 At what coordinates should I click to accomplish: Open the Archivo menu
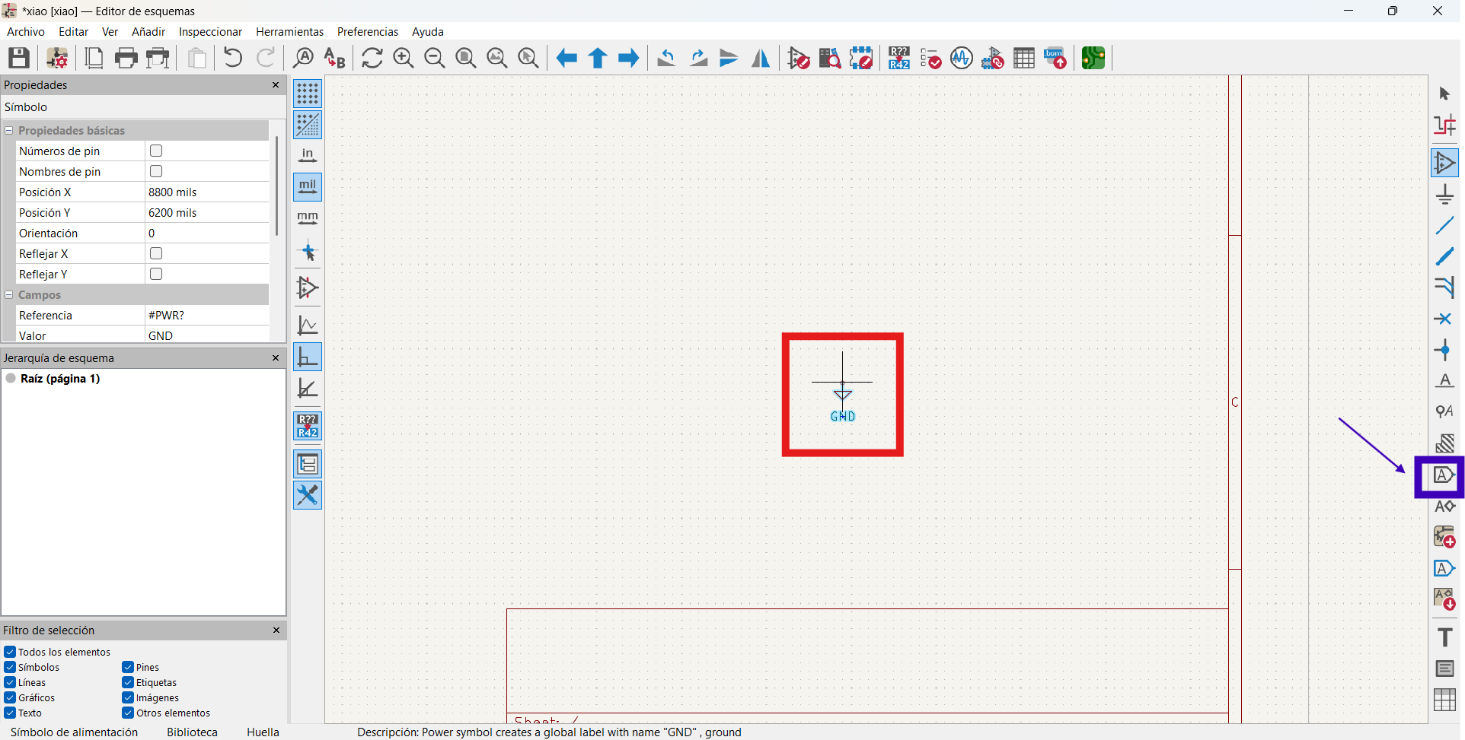tap(26, 32)
